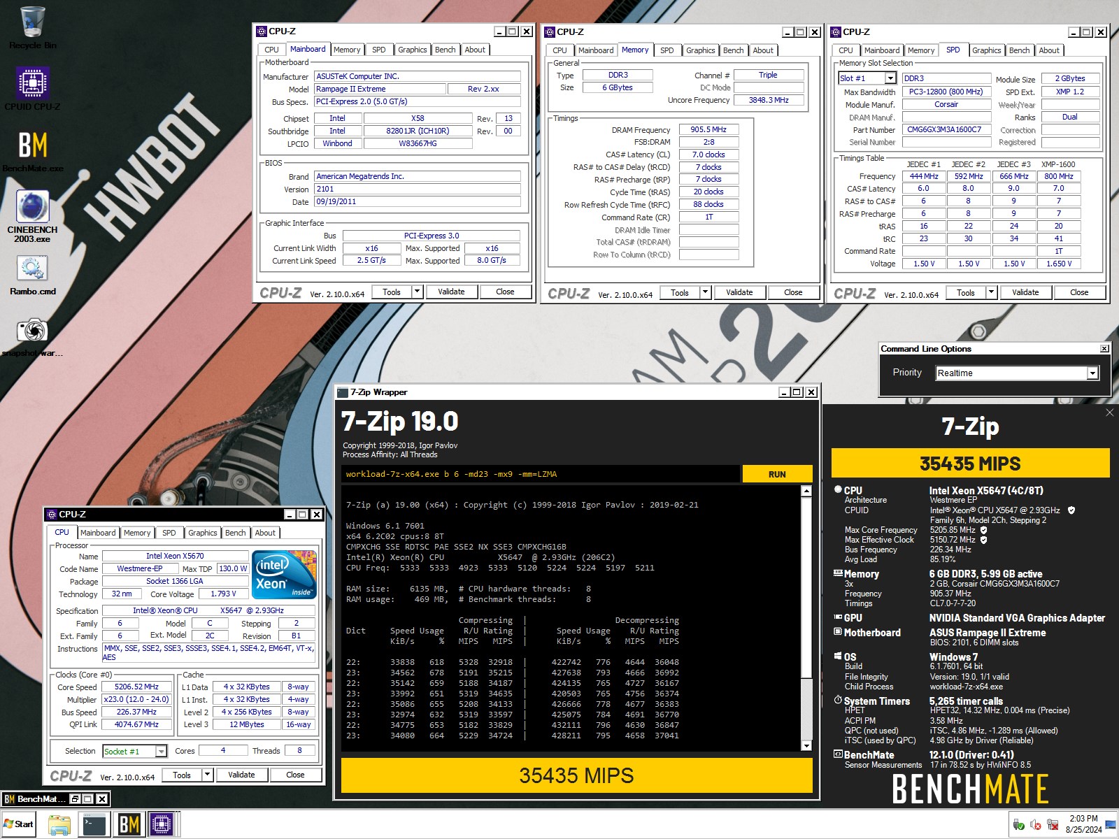Viewport: 1119px width, 839px height.
Task: Select the snapshot camera desktop icon
Action: coord(32,336)
